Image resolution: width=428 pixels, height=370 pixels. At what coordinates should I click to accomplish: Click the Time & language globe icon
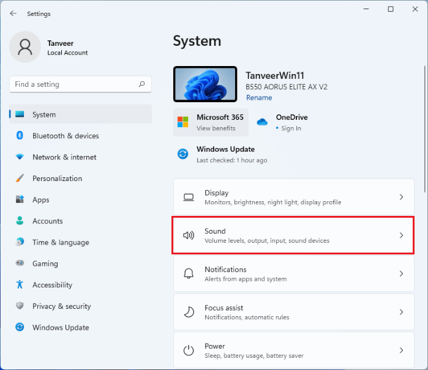20,242
